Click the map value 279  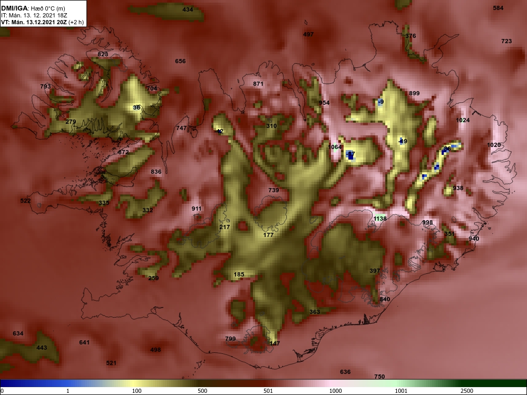71,122
